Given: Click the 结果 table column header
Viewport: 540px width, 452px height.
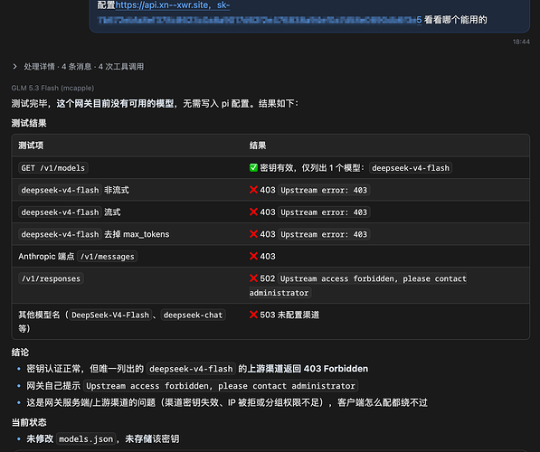Looking at the screenshot, I should (x=258, y=146).
